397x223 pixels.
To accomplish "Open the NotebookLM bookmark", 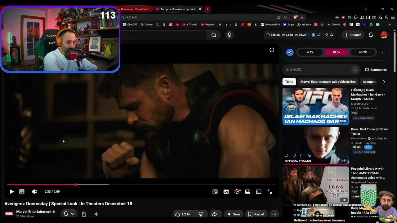I will coord(270,24).
